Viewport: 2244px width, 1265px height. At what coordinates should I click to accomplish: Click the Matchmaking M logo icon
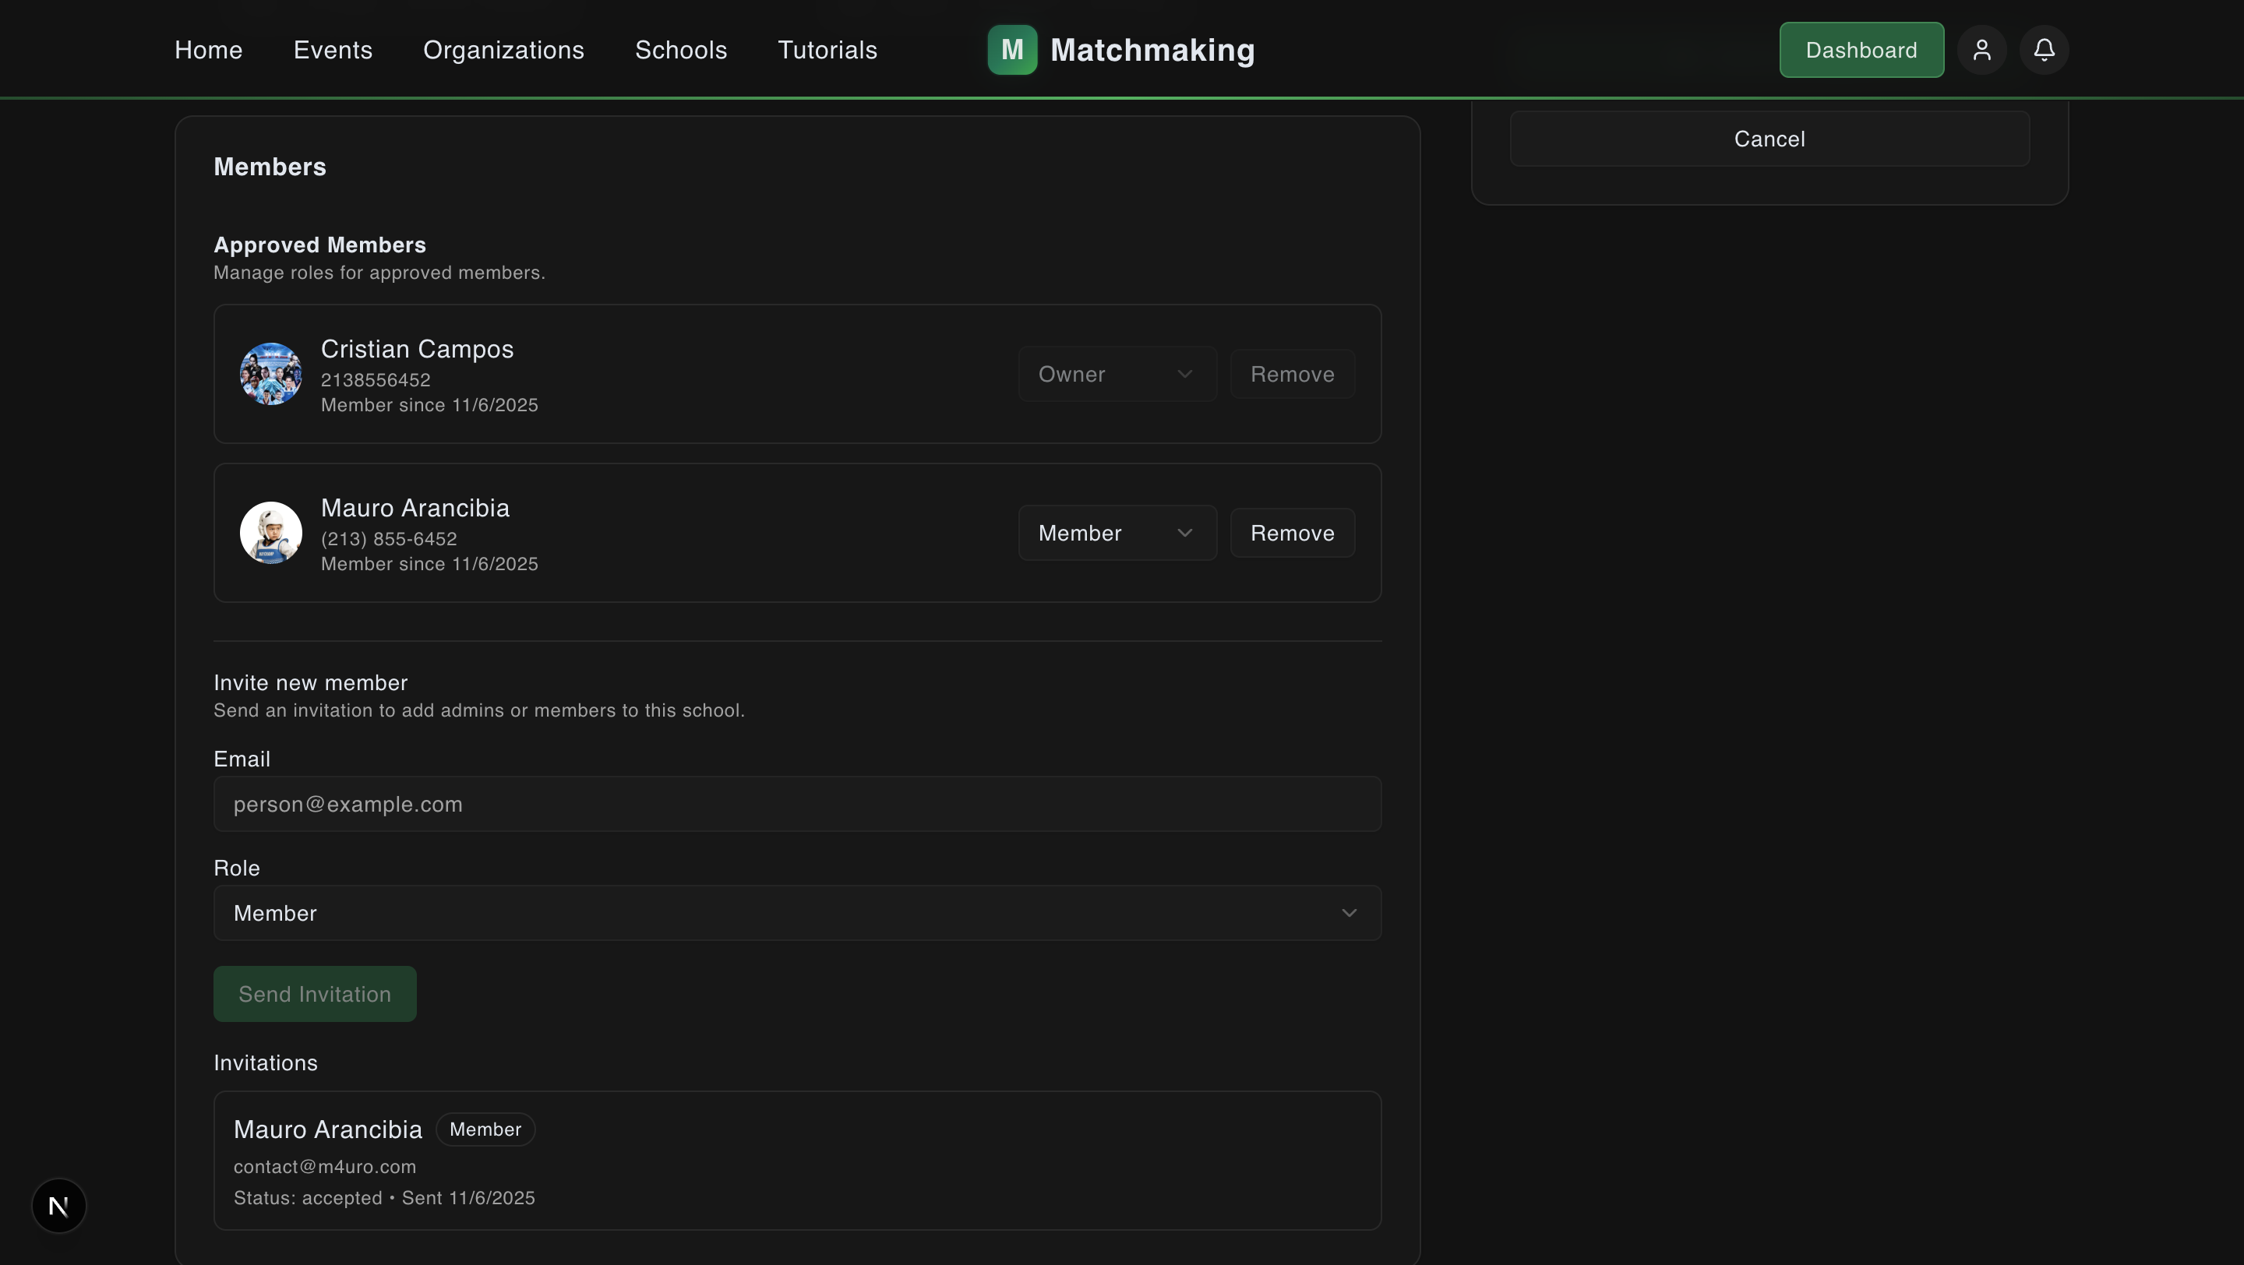tap(1012, 50)
